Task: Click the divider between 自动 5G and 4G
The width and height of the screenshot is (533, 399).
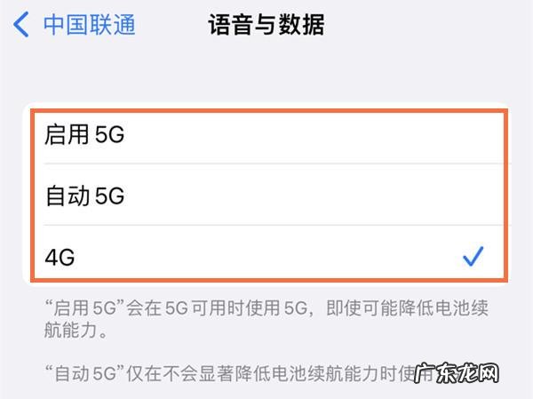Action: coord(266,226)
